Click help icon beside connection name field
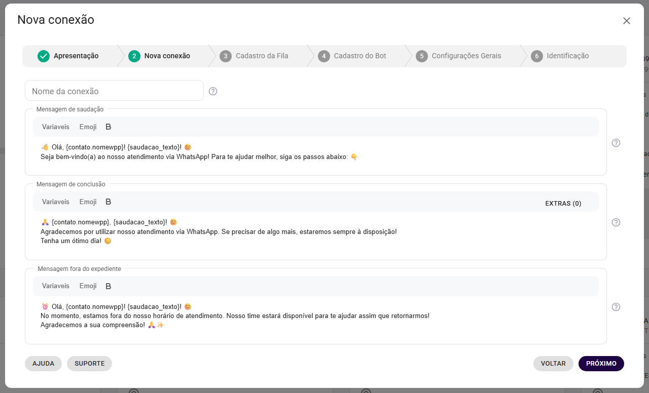This screenshot has height=393, width=649. (213, 91)
